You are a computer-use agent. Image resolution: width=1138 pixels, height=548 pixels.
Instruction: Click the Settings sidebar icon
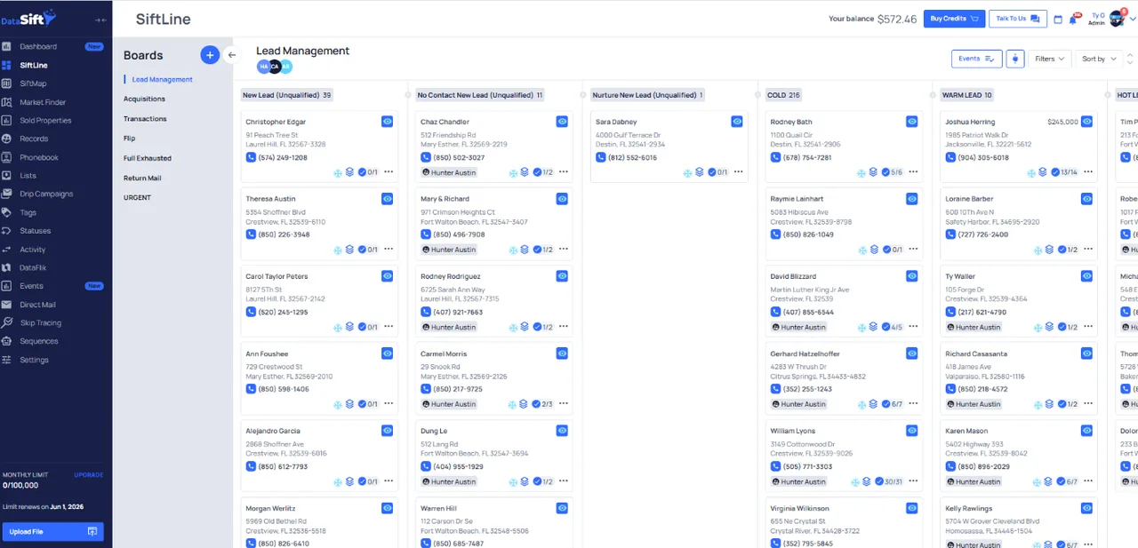[x=6, y=360]
